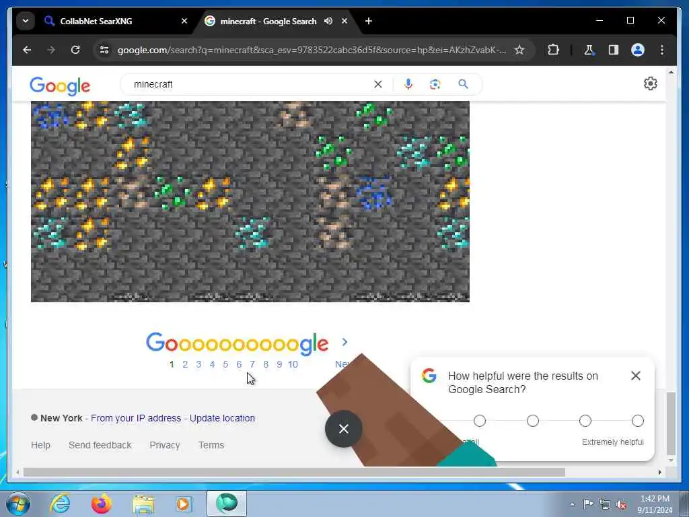Toggle the side panel
Image resolution: width=689 pixels, height=517 pixels.
(614, 50)
